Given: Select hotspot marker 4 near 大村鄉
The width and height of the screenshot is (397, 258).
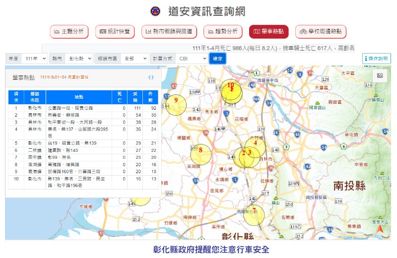Looking at the screenshot, I should click(x=256, y=143).
